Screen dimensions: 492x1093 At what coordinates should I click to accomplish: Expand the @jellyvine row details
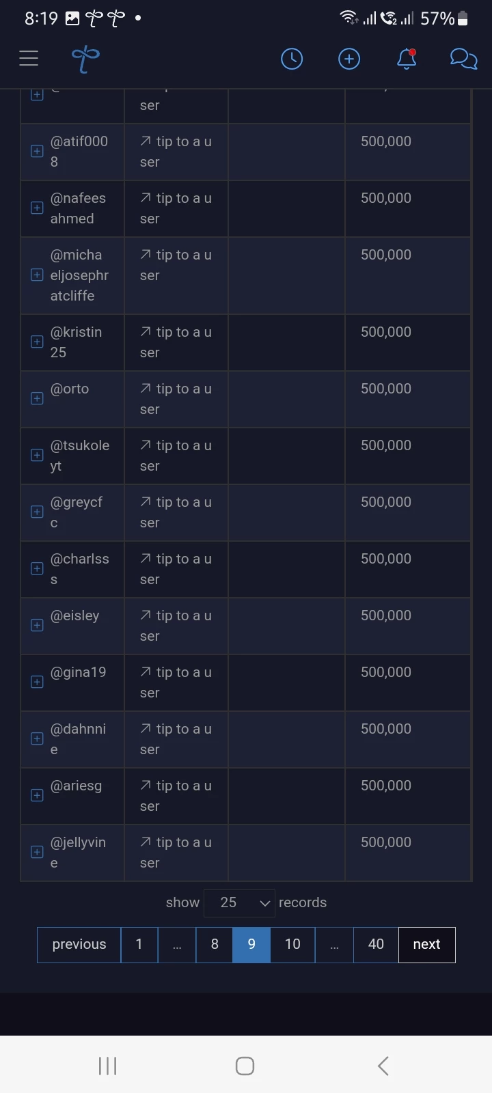(38, 853)
